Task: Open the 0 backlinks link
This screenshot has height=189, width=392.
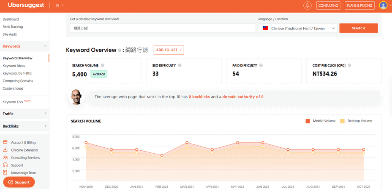Action: coord(199,97)
